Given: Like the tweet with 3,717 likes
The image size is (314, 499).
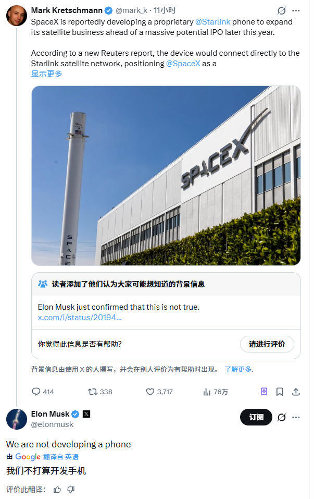Looking at the screenshot, I should point(150,392).
